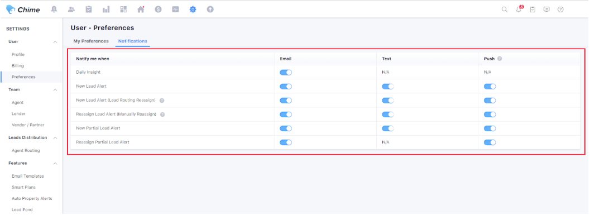Open the dollar sign transactions icon
Viewport: 590px width, 215px height.
coord(158,9)
